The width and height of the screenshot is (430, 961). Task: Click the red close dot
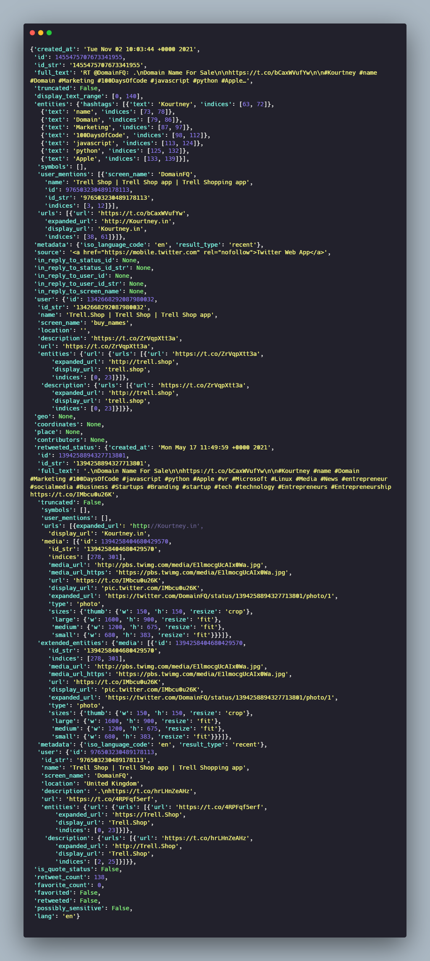(32, 33)
